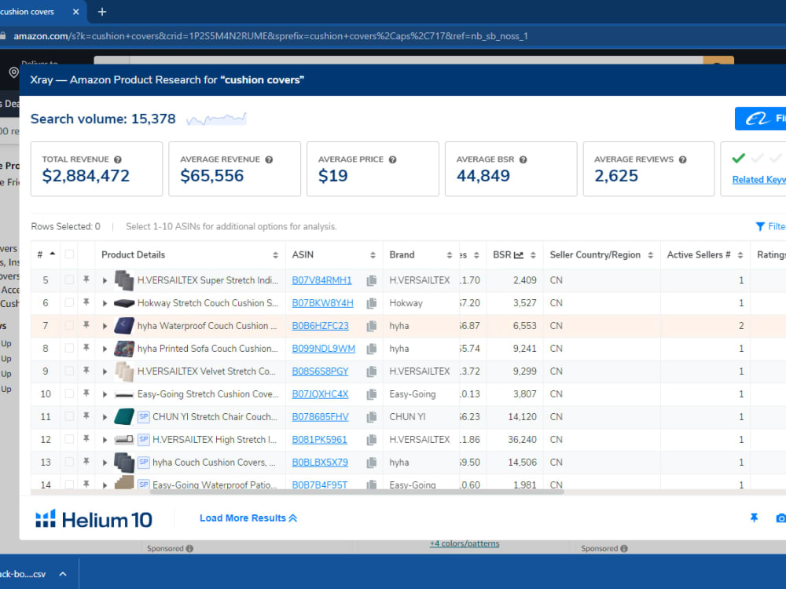Copy ASIN B078685FHV using the copy icon
786x589 pixels.
click(x=372, y=417)
